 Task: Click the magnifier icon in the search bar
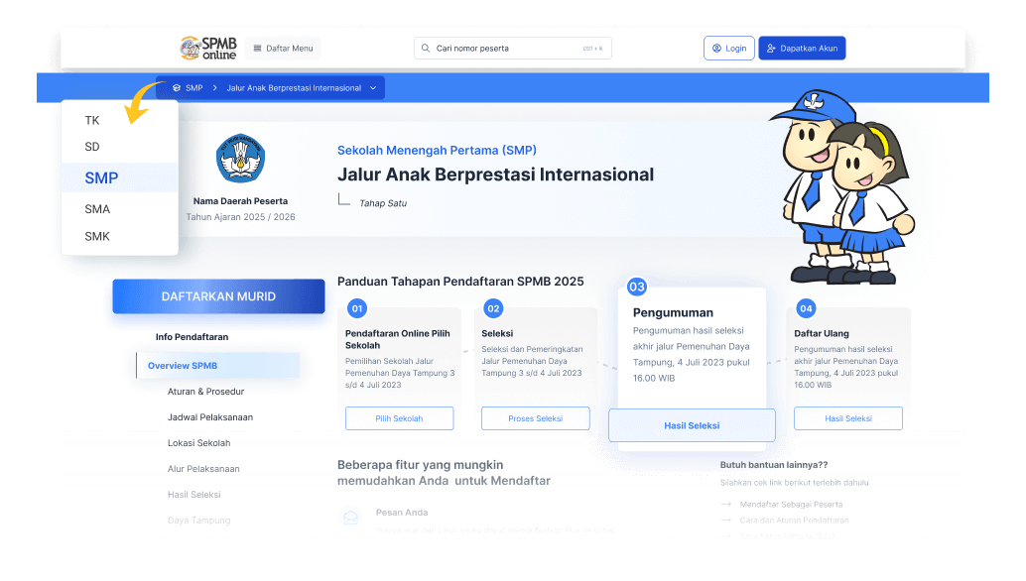click(426, 48)
